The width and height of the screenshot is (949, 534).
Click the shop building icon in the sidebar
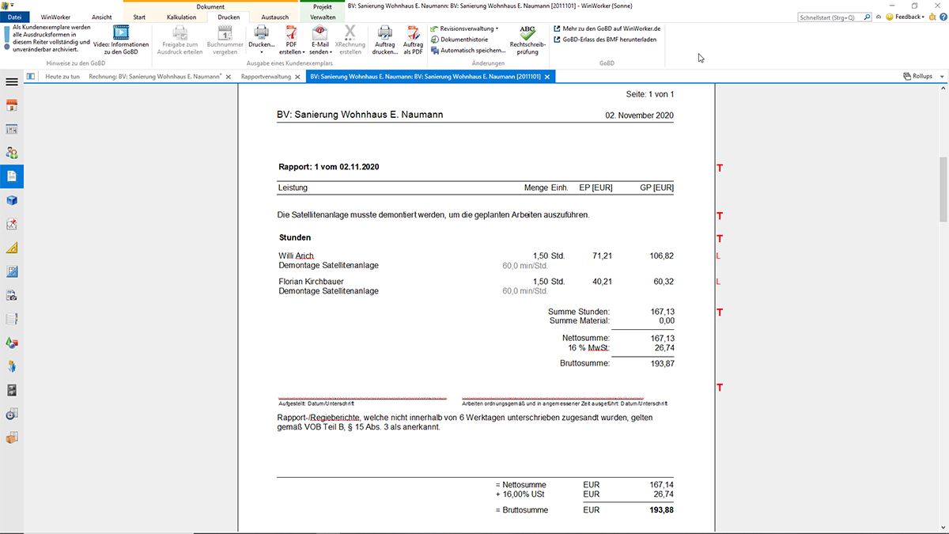point(12,105)
